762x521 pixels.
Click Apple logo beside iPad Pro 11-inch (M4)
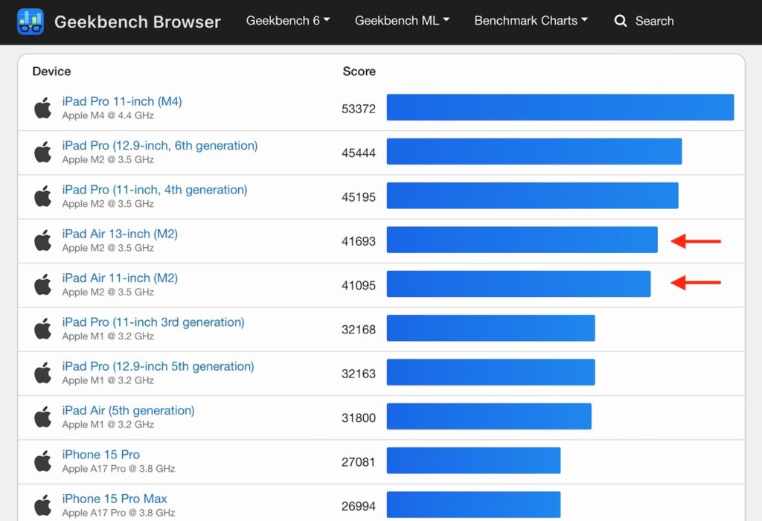(42, 108)
